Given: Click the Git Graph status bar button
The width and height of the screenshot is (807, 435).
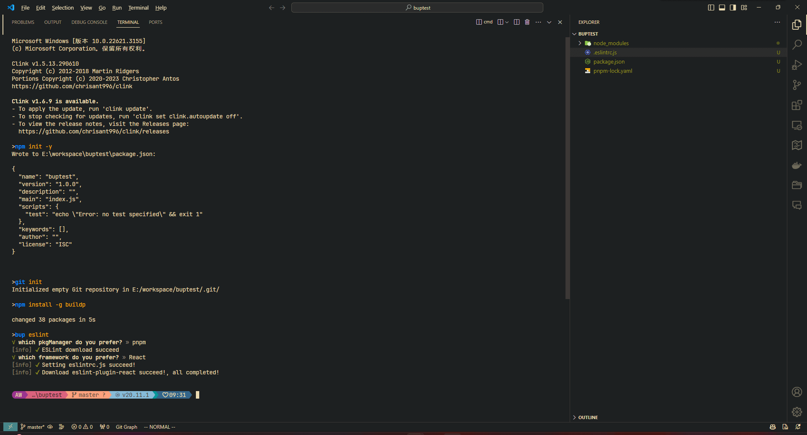Looking at the screenshot, I should (126, 427).
